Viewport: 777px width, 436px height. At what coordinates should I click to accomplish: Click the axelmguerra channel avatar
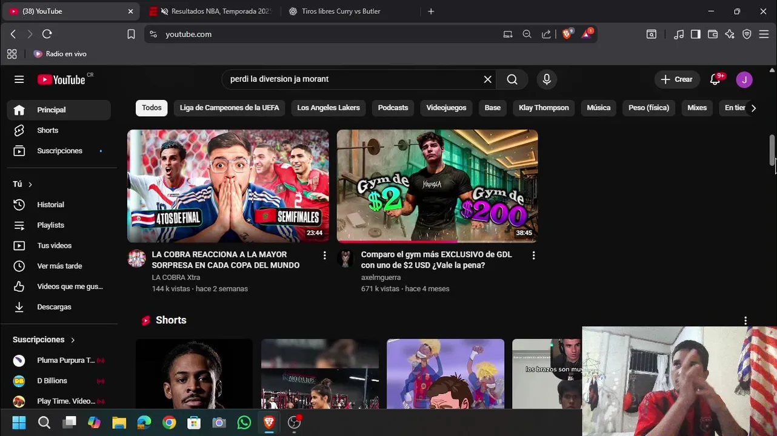point(345,259)
